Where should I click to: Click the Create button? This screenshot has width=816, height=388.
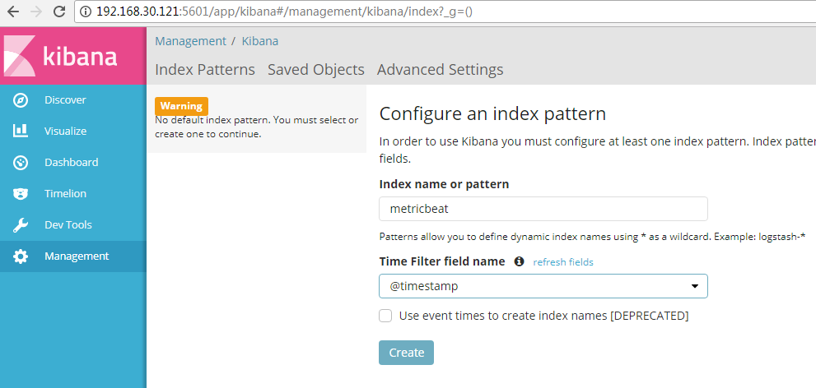pos(407,353)
